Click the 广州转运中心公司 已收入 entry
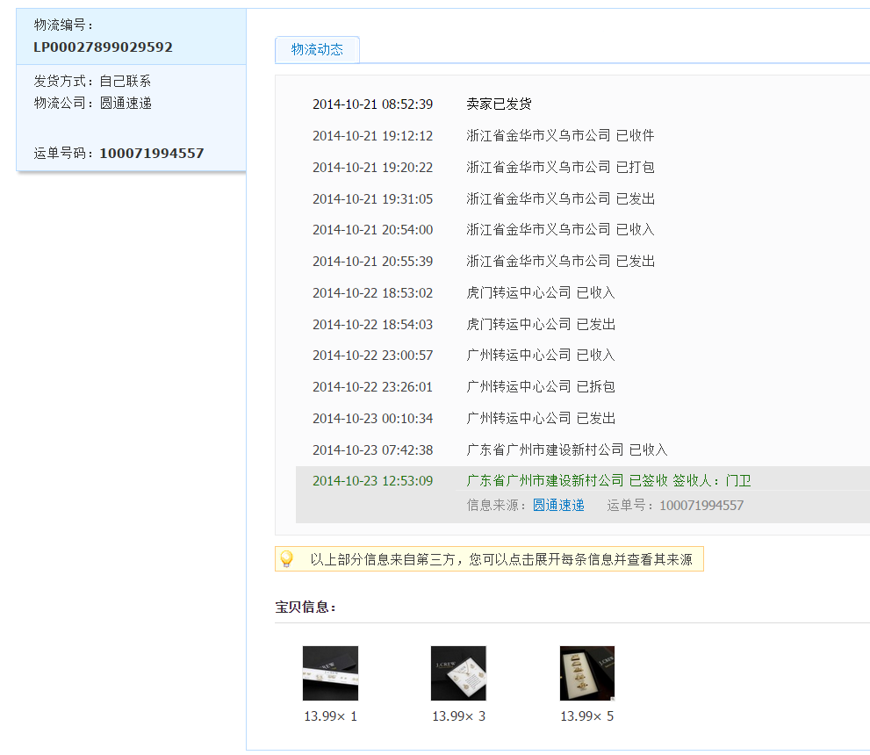 point(541,355)
